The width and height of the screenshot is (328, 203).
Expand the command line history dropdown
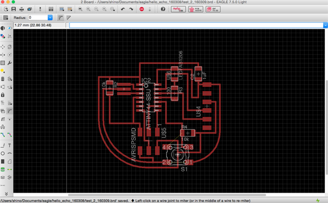pos(325,25)
